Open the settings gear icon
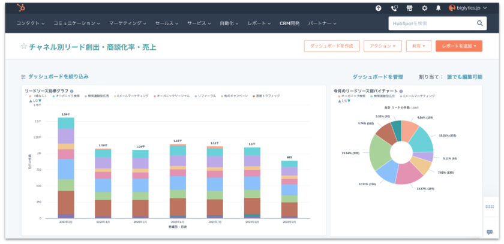Image resolution: width=504 pixels, height=244 pixels. pyautogui.click(x=425, y=8)
